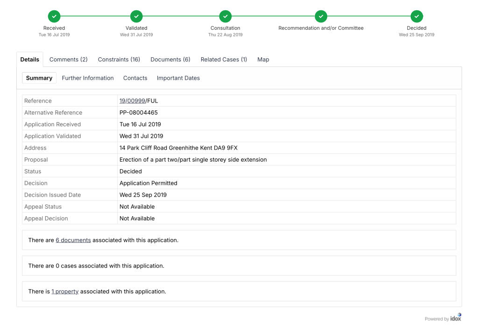Select the Summary sub-tab
Viewport: 478px width, 336px height.
point(39,78)
